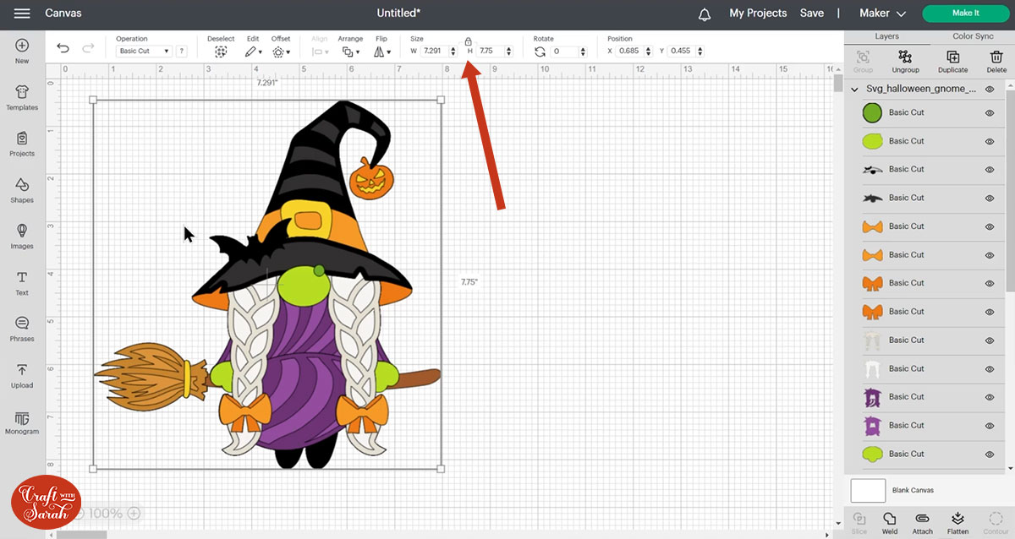
Task: Toggle the size aspect ratio lock
Action: tap(468, 41)
